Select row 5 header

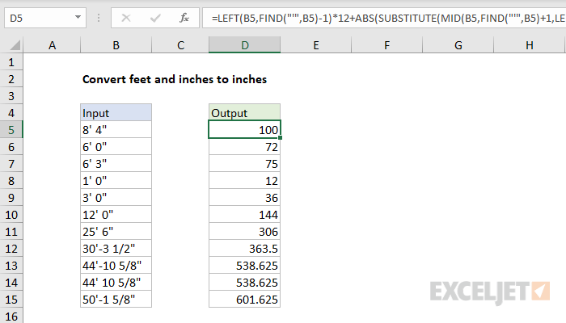click(x=11, y=130)
